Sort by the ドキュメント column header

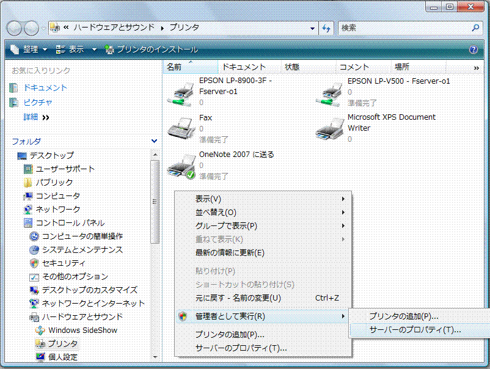pos(250,67)
